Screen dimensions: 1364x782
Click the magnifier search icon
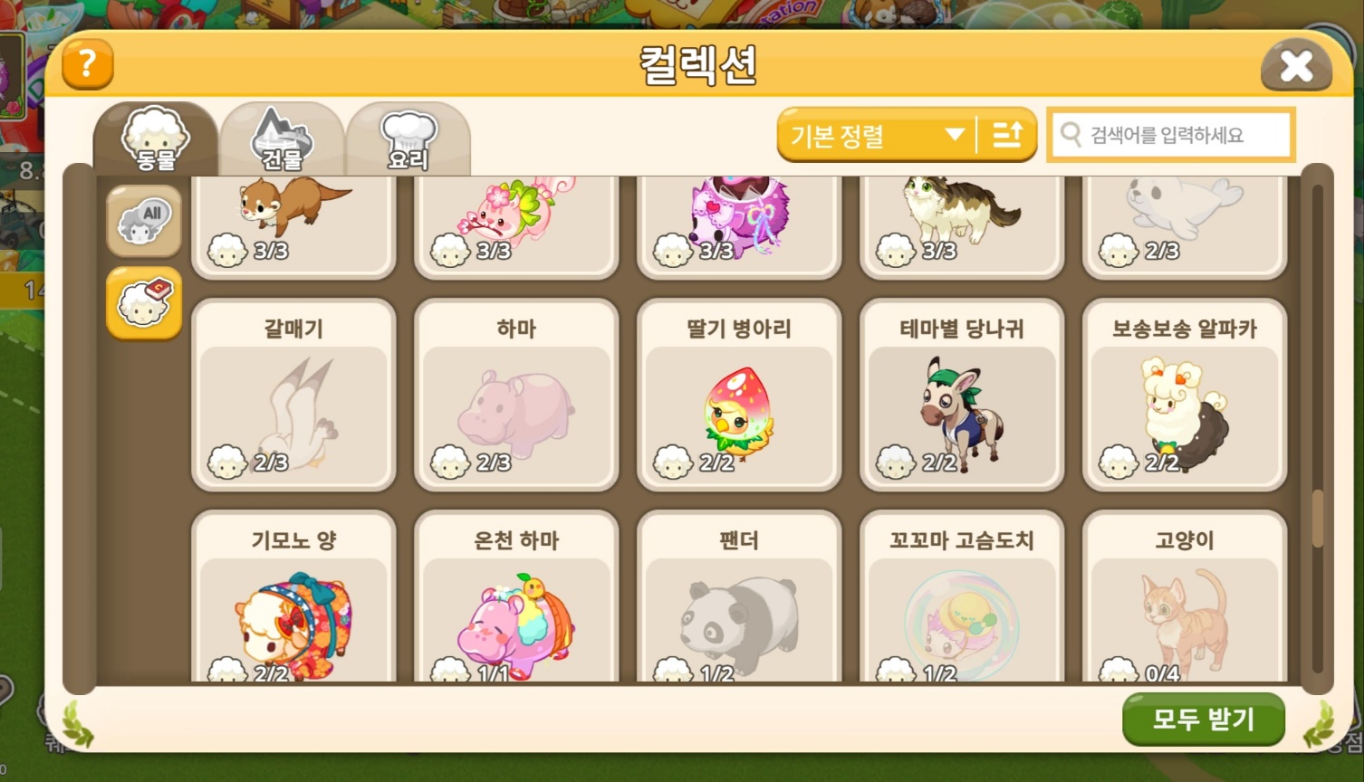click(x=1071, y=134)
